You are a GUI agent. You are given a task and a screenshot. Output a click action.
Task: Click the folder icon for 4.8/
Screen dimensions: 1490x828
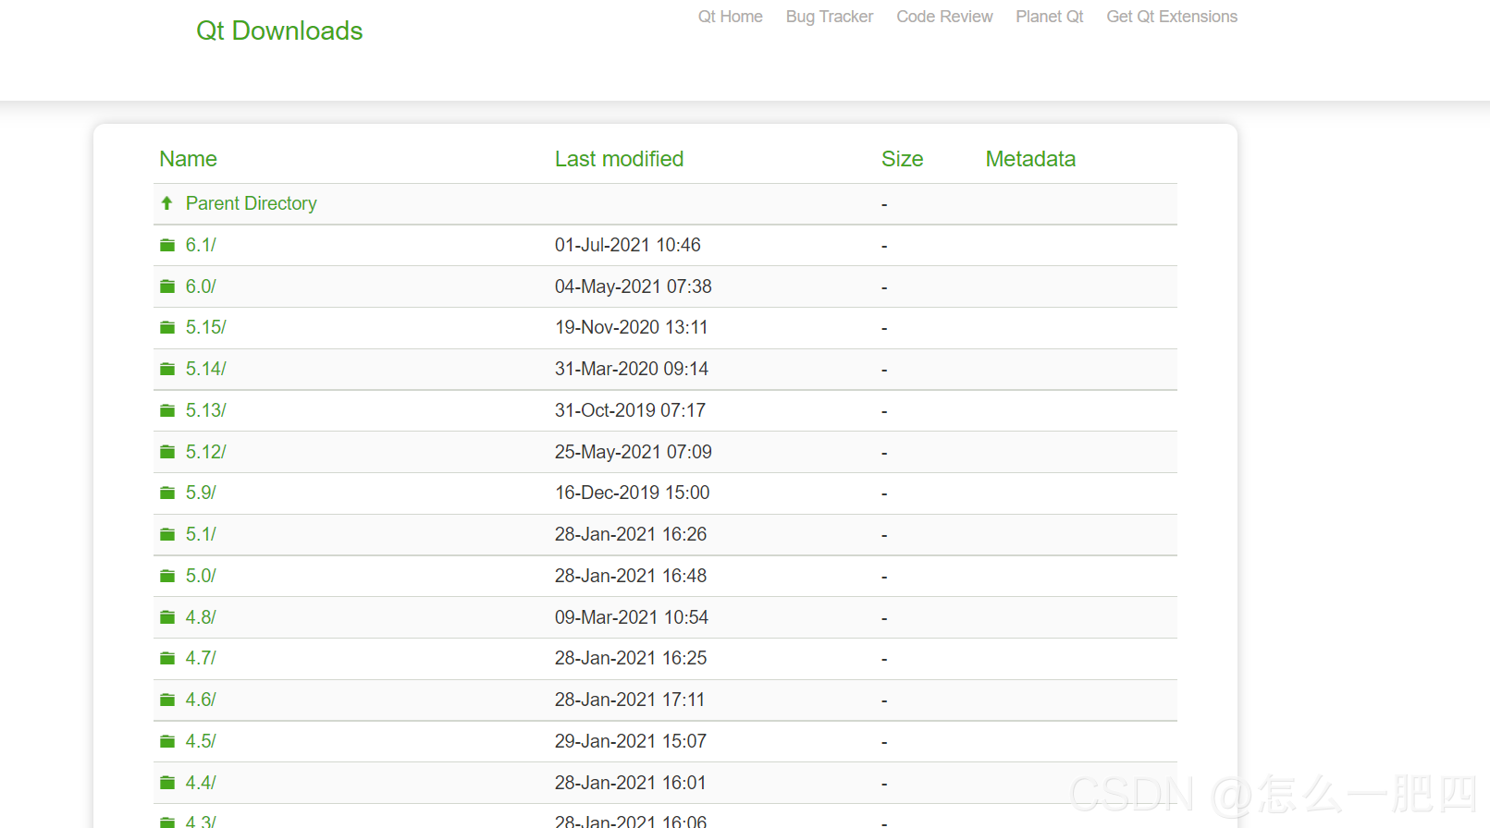167,617
